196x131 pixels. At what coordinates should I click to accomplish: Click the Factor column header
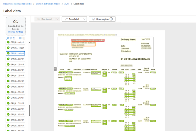point(133,69)
